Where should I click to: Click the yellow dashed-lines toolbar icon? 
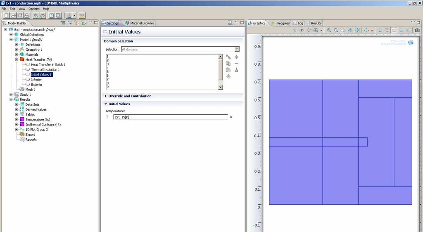[82, 16]
